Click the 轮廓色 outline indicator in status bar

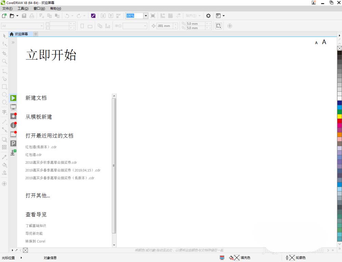click(295, 258)
